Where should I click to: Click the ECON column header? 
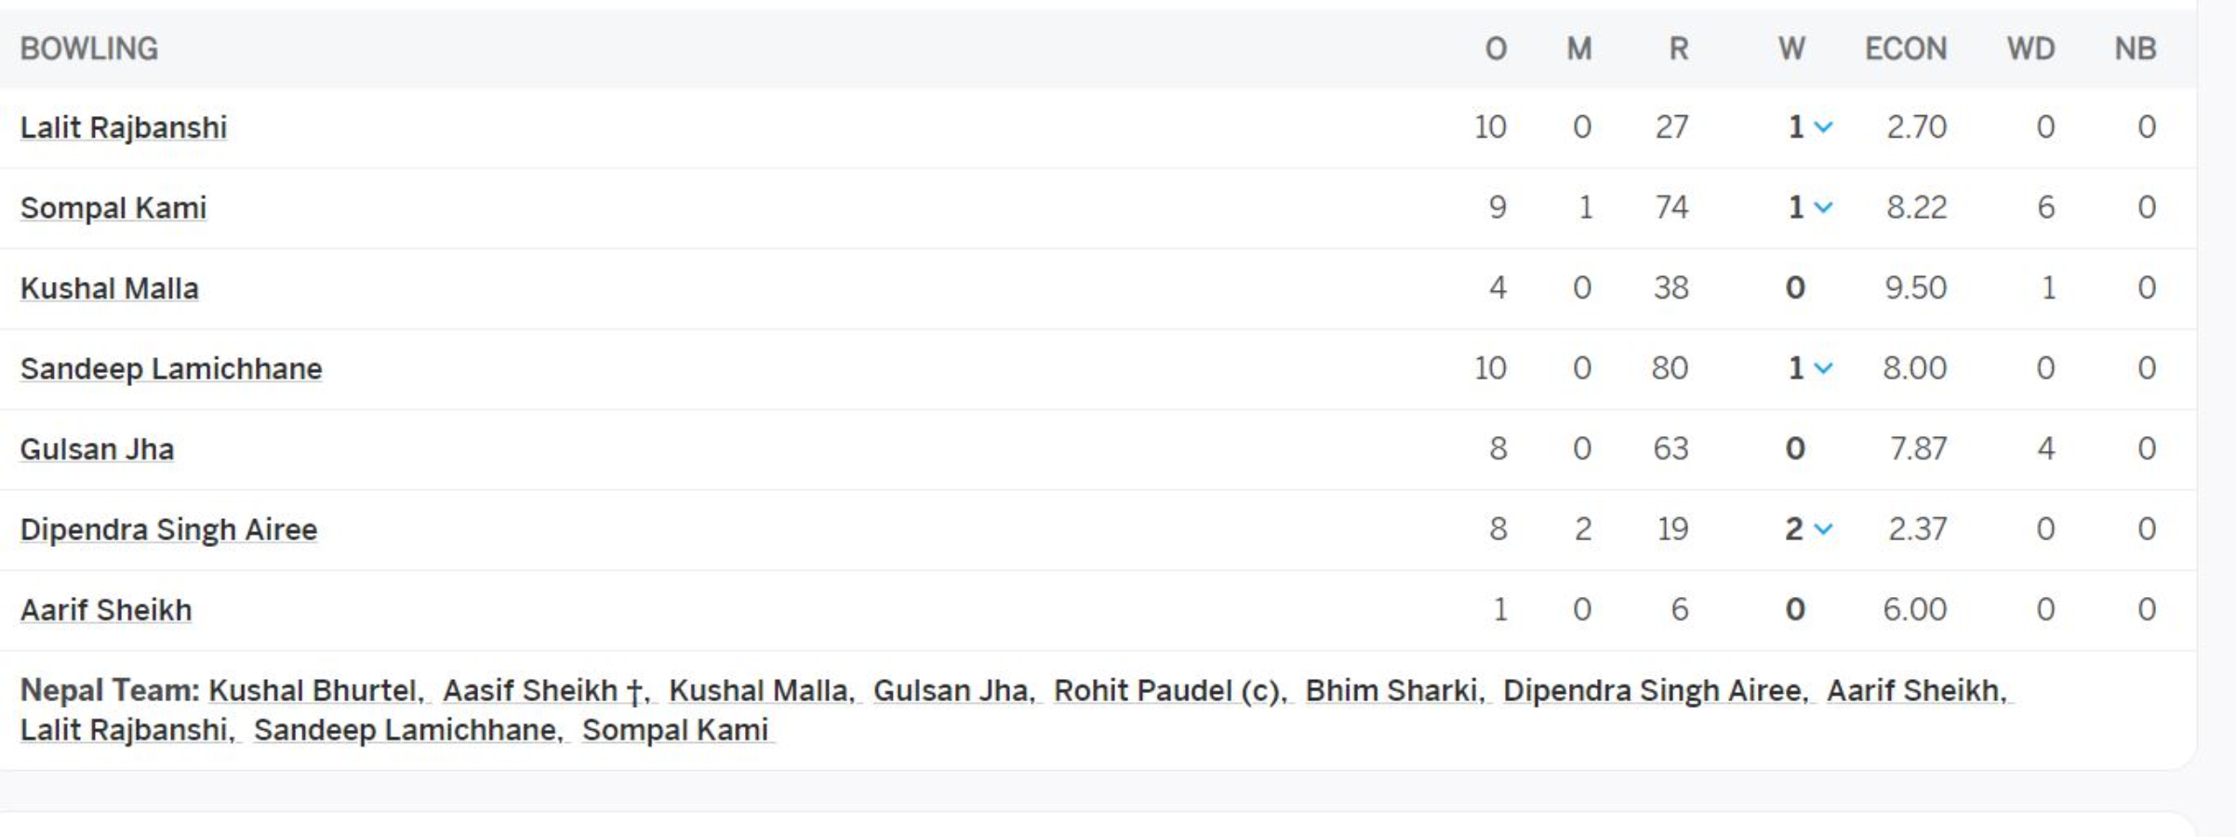click(1905, 48)
